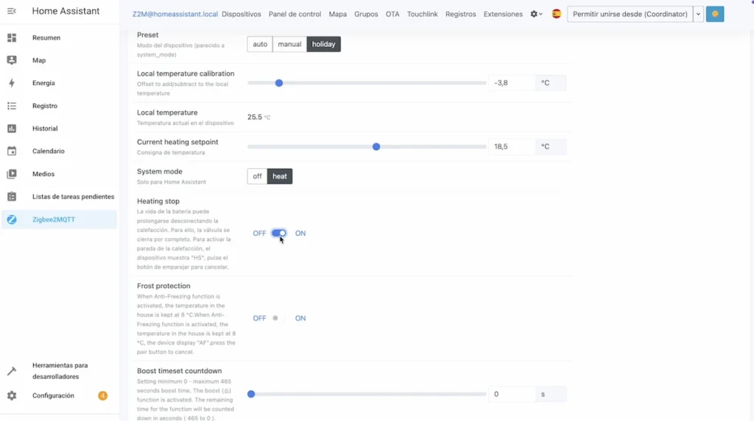This screenshot has height=421, width=754.
Task: Open the Mapa tab
Action: coord(337,14)
